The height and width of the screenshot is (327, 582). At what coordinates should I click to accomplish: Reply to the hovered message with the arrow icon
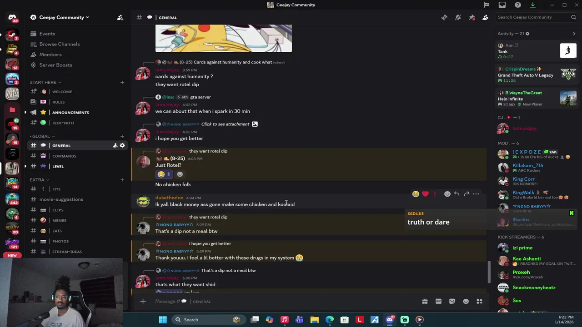pyautogui.click(x=457, y=194)
